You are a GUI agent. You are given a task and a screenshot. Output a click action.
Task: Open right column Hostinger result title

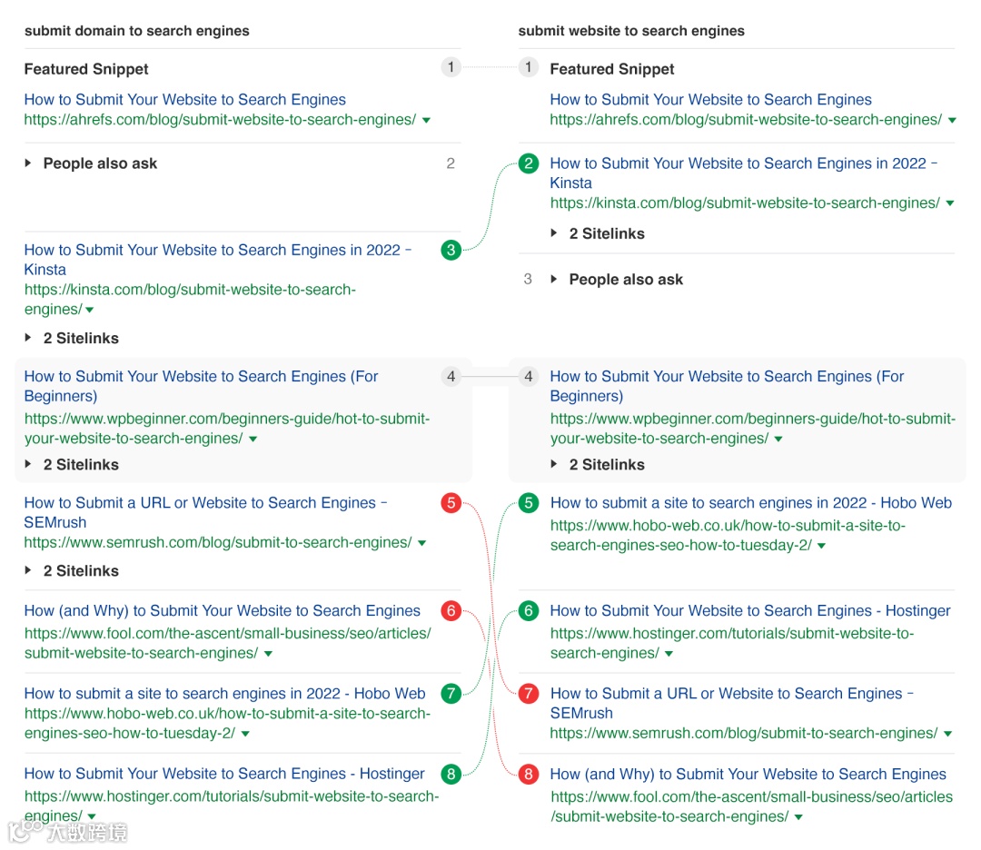tap(750, 610)
